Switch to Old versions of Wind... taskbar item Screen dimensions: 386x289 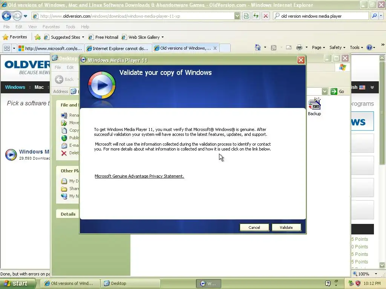[70, 283]
